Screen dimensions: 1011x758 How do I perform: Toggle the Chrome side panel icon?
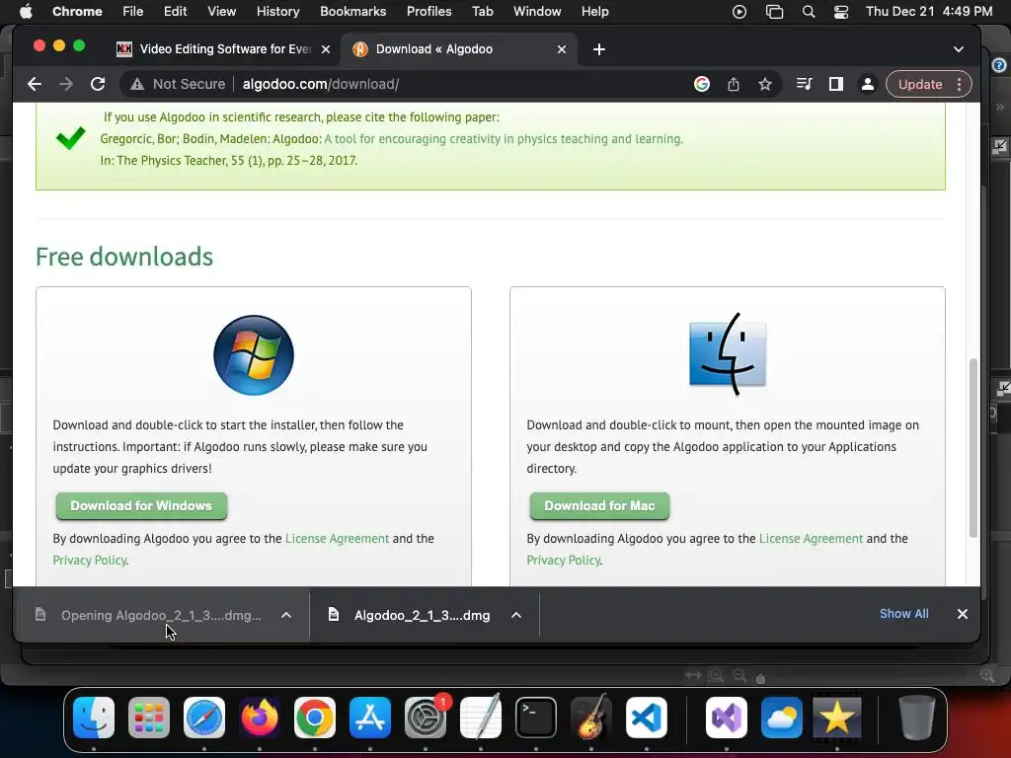tap(835, 84)
